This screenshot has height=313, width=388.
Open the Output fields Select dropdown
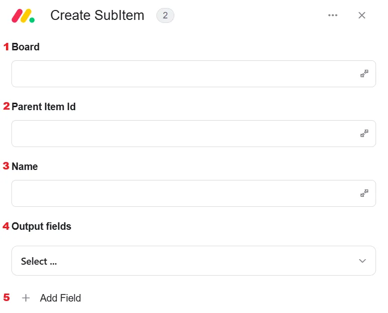(194, 261)
